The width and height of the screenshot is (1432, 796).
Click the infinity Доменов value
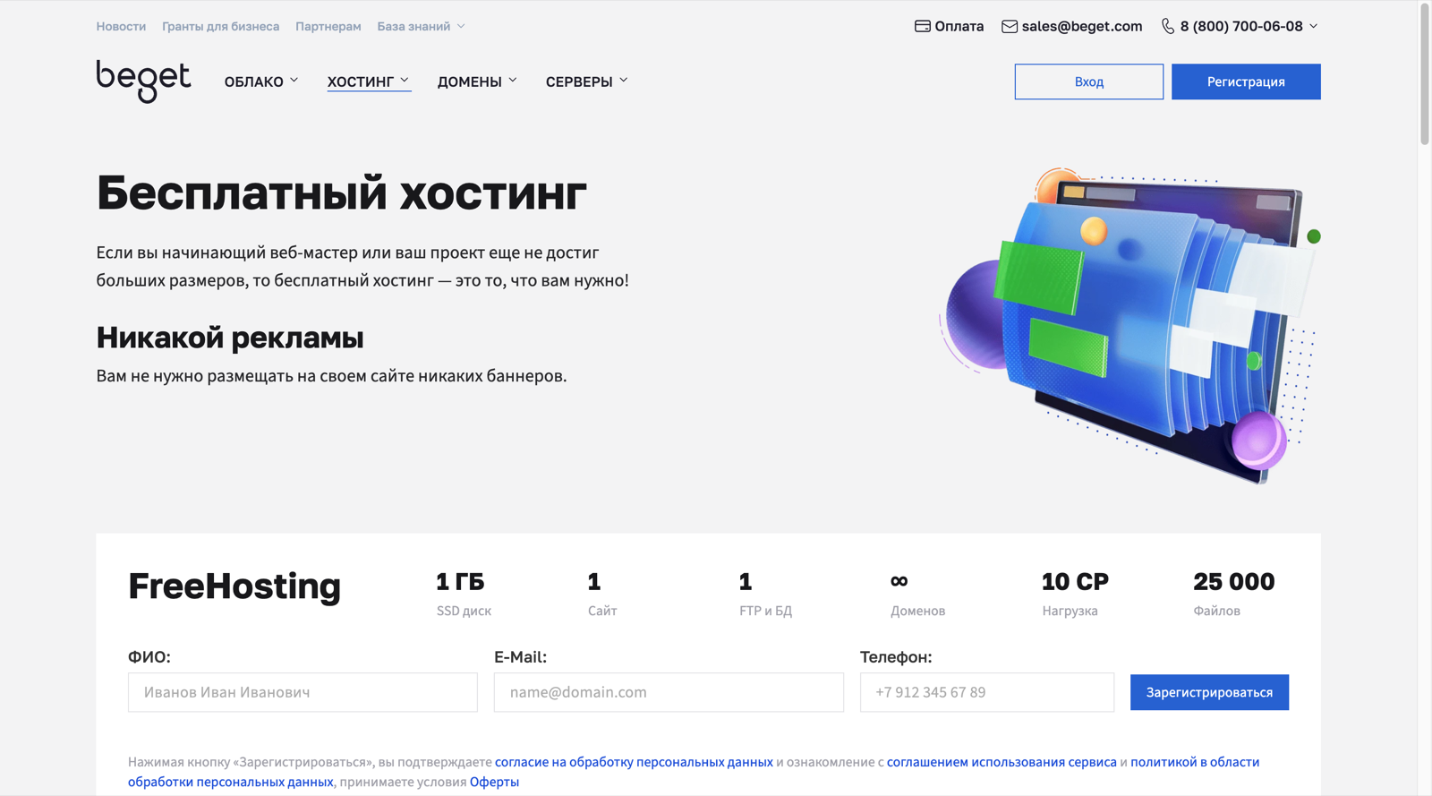pos(899,582)
